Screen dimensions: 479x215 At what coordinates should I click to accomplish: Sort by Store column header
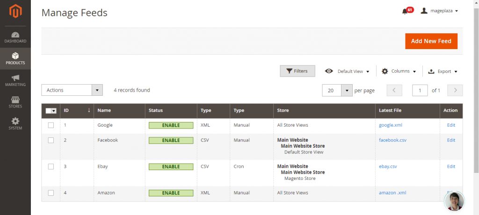(324, 110)
